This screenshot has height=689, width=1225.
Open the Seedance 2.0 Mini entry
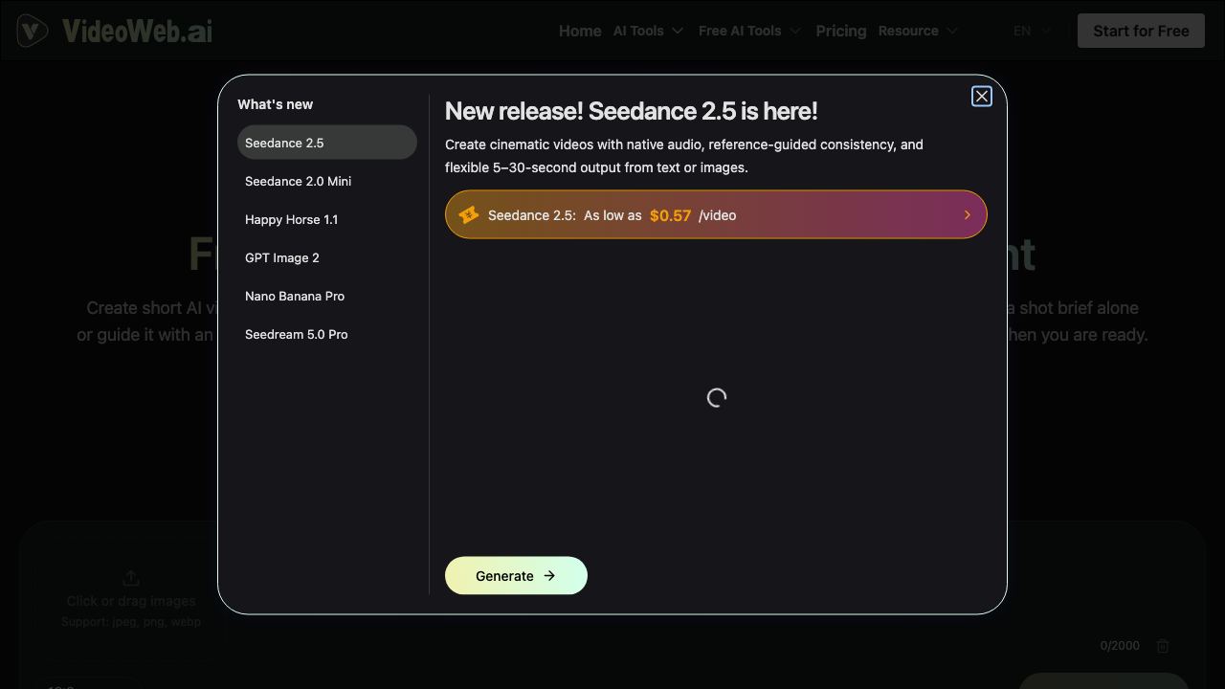point(327,181)
